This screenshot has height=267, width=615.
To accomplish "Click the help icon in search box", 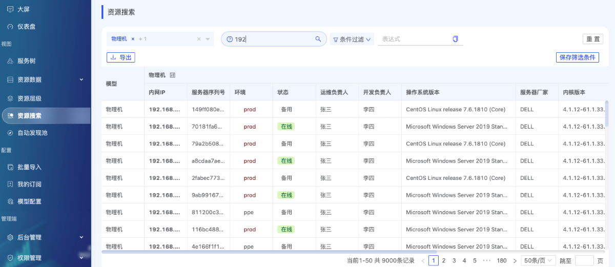I will click(x=230, y=39).
